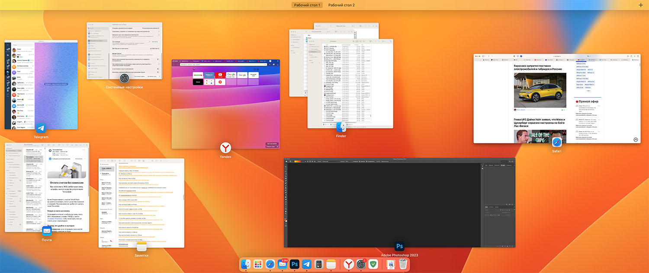Open System Settings icon in the Dock
Screen dimensions: 649x273
pyautogui.click(x=361, y=264)
